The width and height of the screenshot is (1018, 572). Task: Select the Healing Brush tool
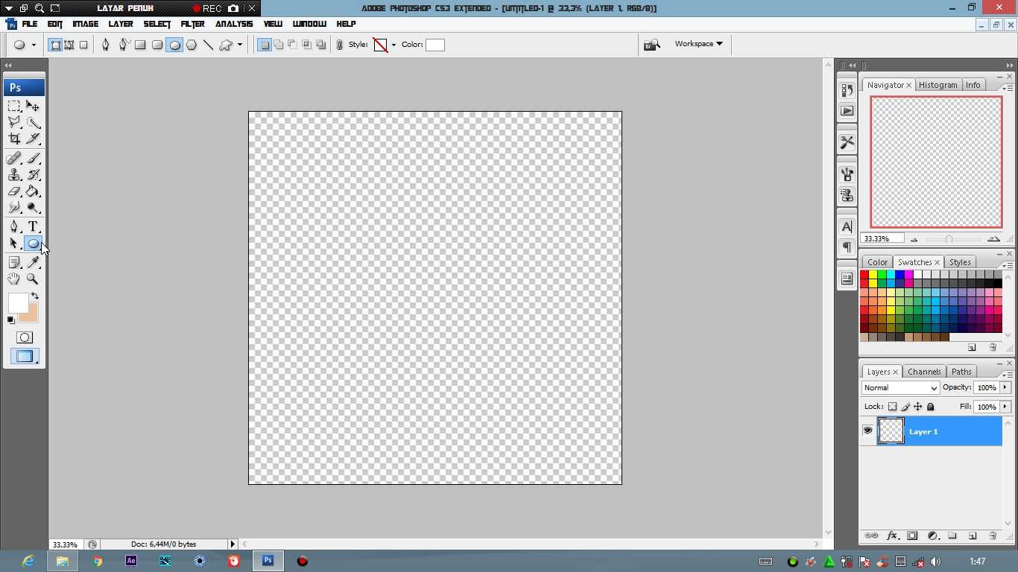pyautogui.click(x=14, y=159)
